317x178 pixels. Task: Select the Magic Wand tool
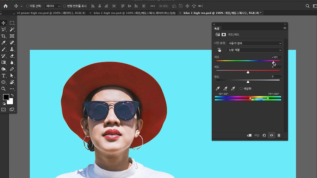[x=12, y=30]
